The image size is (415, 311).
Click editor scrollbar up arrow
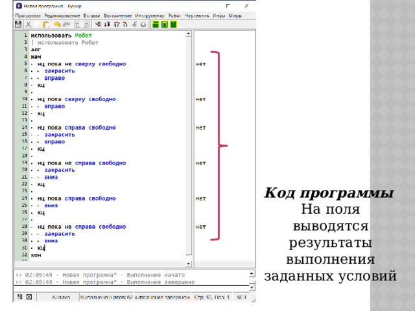(189, 34)
